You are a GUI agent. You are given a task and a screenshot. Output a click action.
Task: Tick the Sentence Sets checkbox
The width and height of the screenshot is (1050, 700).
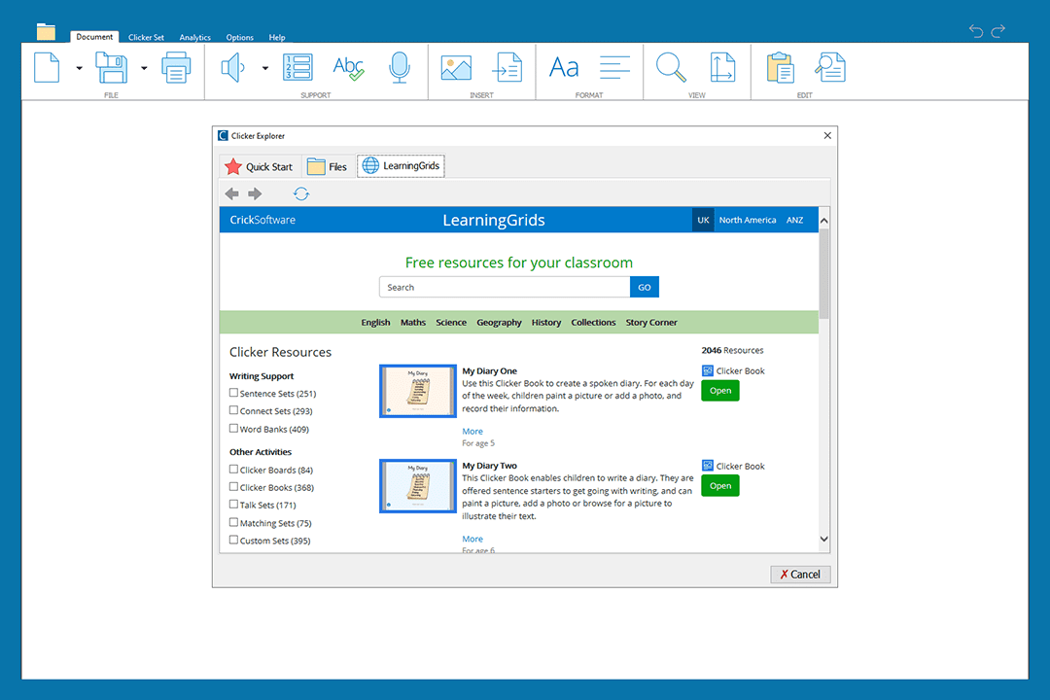[233, 393]
